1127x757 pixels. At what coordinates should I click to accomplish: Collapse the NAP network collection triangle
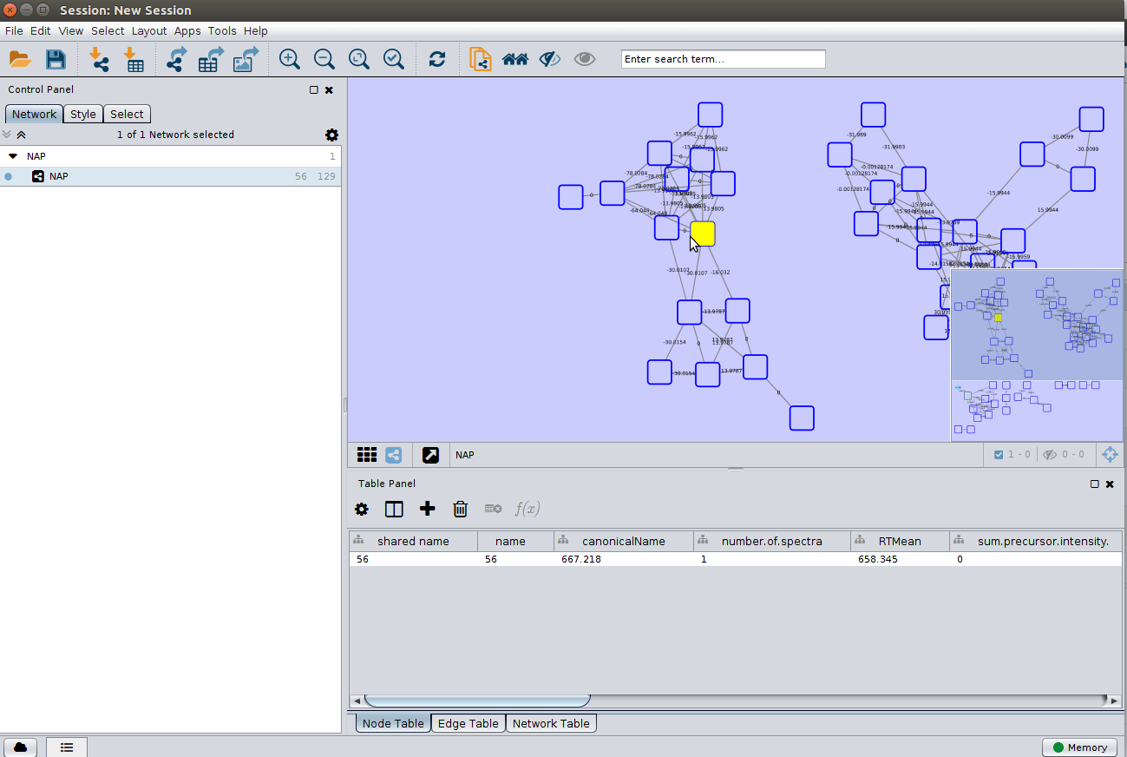[13, 157]
